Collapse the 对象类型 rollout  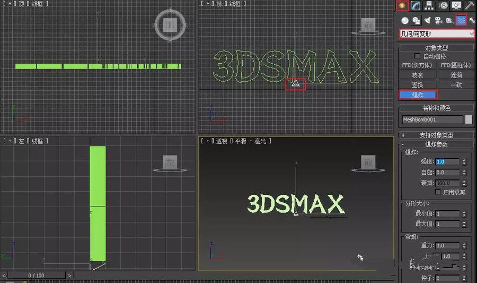click(x=437, y=48)
